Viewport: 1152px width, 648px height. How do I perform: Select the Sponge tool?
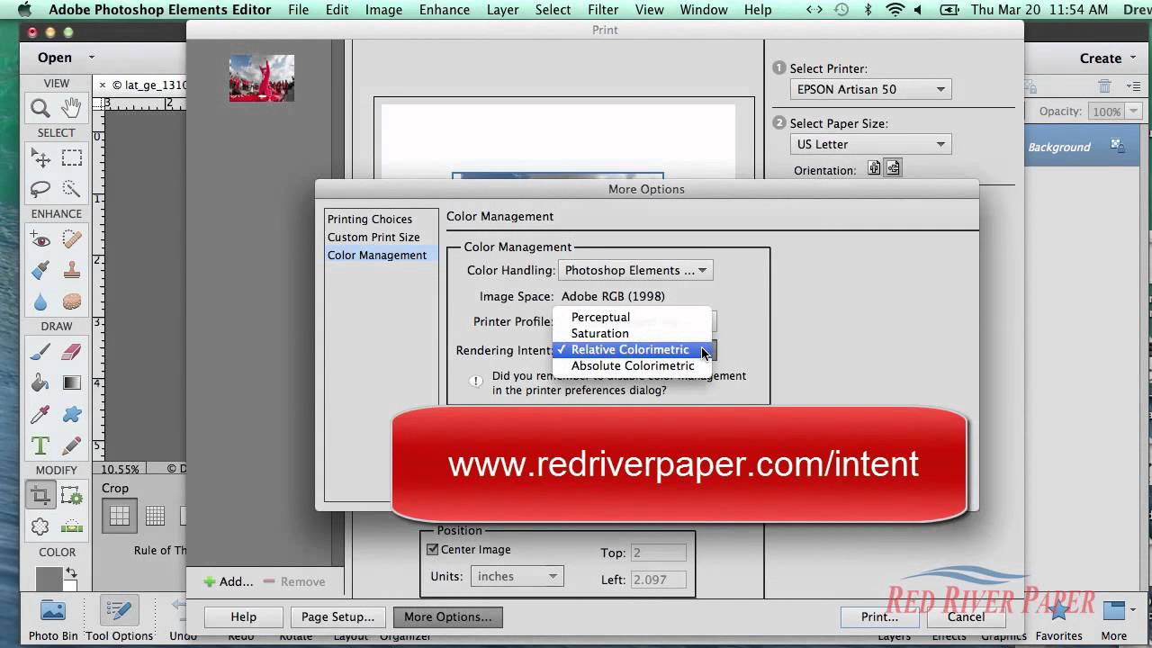[72, 301]
